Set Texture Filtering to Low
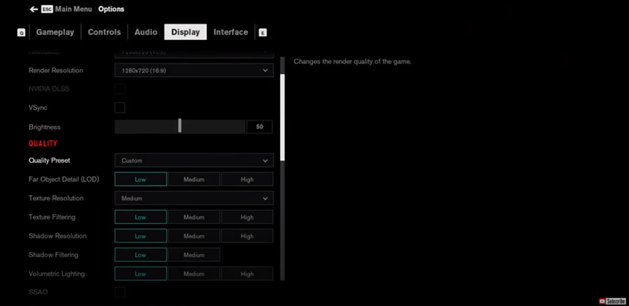 point(141,217)
